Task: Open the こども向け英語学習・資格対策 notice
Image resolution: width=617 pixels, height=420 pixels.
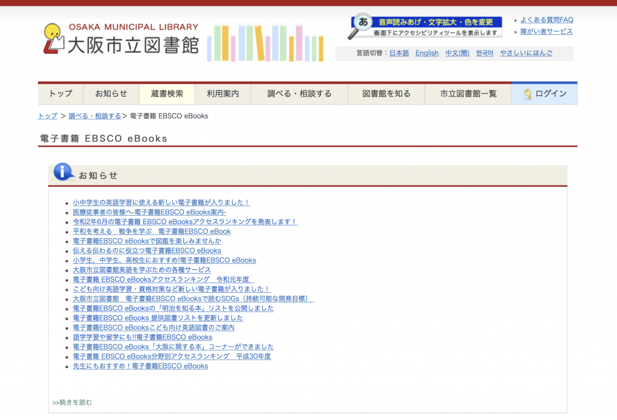Action: click(x=172, y=289)
